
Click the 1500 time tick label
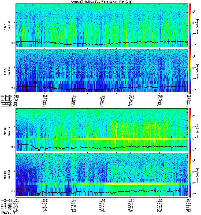[x=102, y=211]
